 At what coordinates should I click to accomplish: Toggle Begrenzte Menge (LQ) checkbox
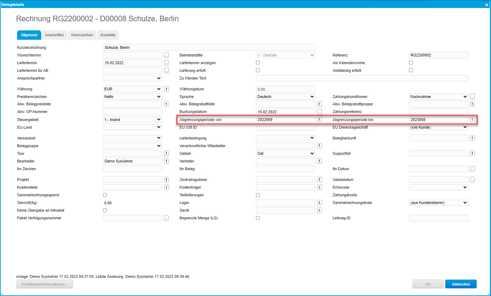pos(258,218)
